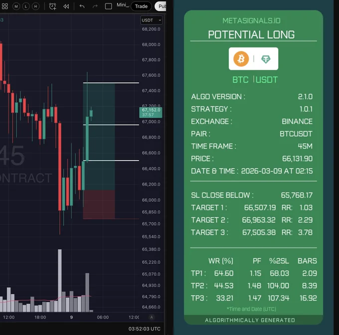Image resolution: width=339 pixels, height=335 pixels.
Task: Start bar replay using the rewind icon
Action: point(66,6)
